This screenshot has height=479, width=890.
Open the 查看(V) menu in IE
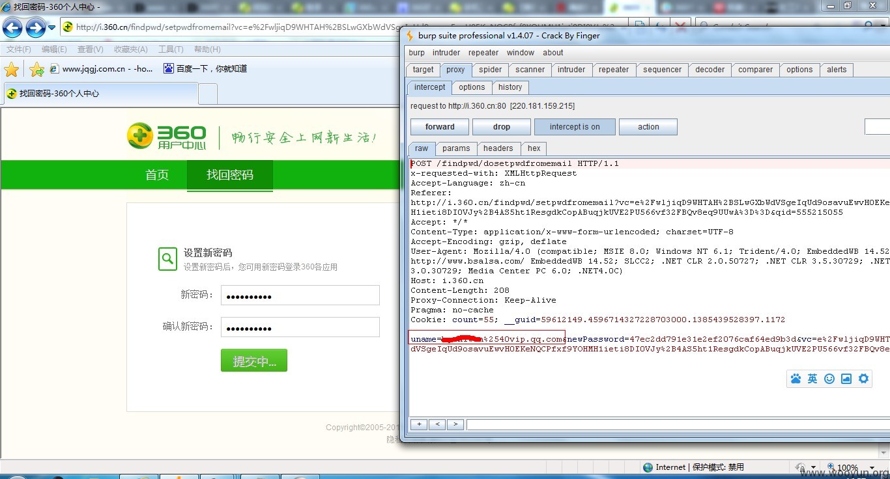coord(90,49)
